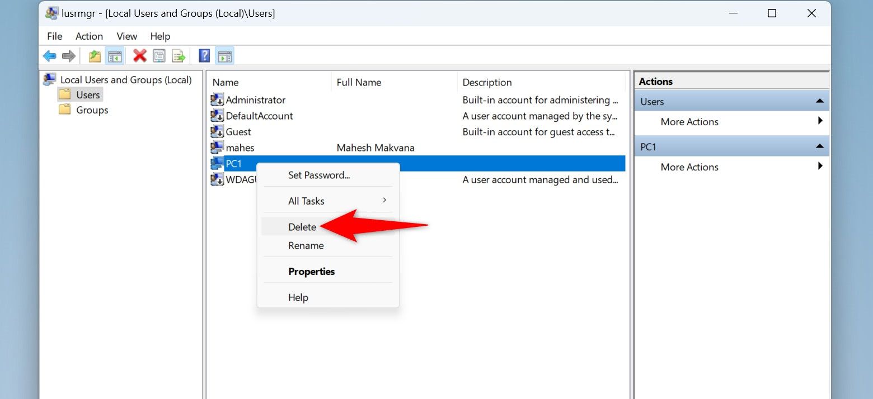Click the Administrator user account icon
The image size is (873, 399).
[217, 100]
